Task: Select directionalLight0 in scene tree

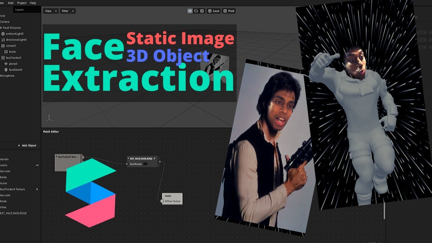Action: pyautogui.click(x=16, y=40)
